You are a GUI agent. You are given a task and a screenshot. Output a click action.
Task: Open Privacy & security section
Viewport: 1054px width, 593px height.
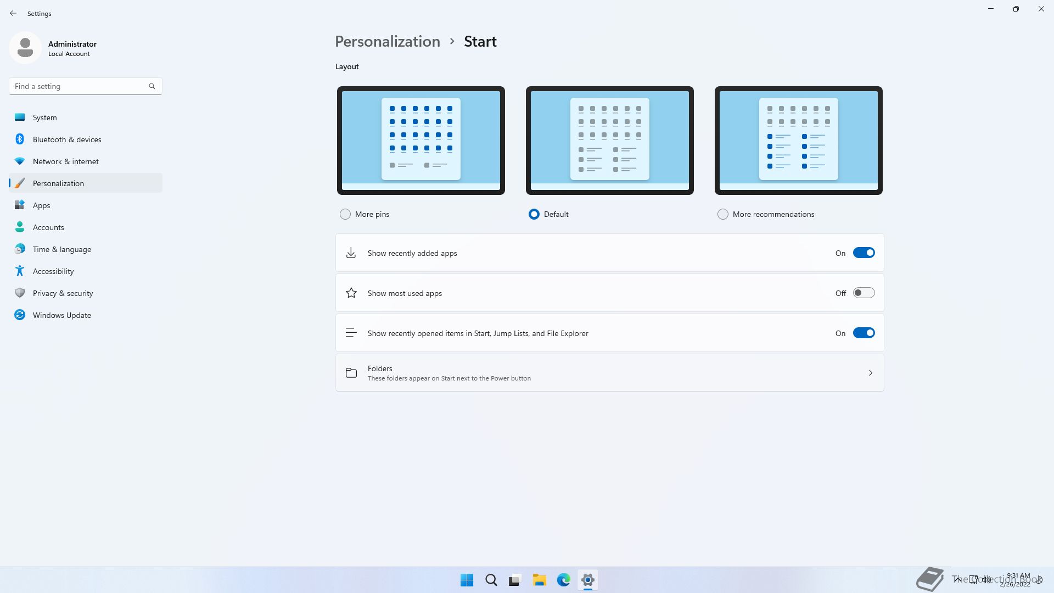pyautogui.click(x=63, y=293)
